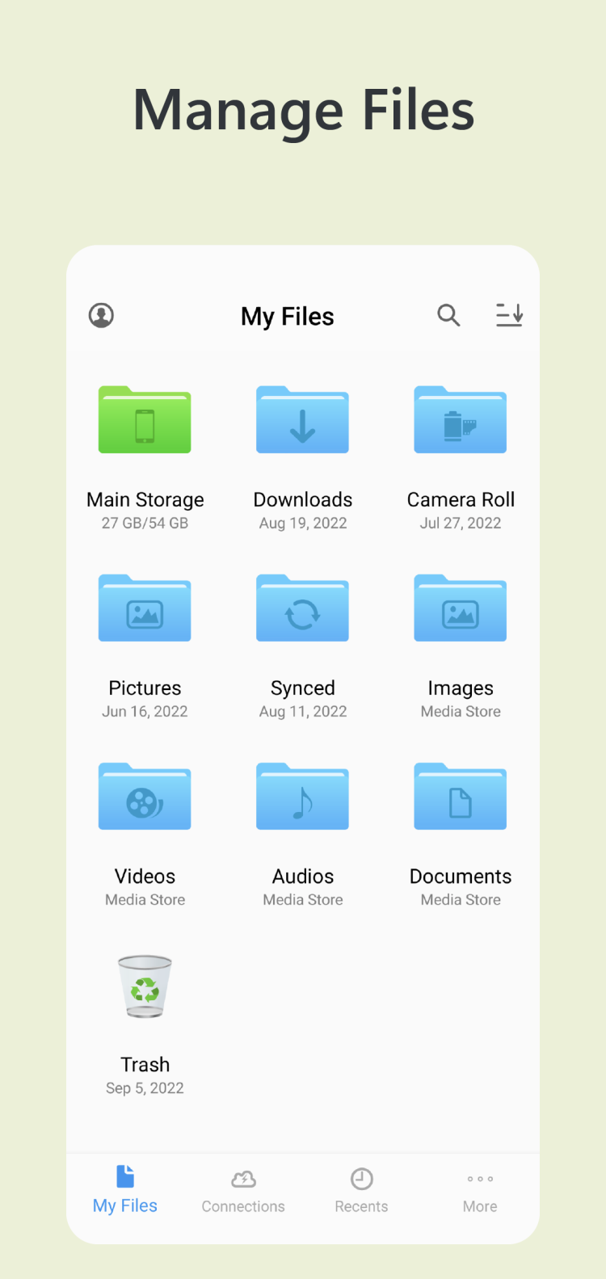Open the Downloads folder icon
This screenshot has width=606, height=1279.
point(302,420)
